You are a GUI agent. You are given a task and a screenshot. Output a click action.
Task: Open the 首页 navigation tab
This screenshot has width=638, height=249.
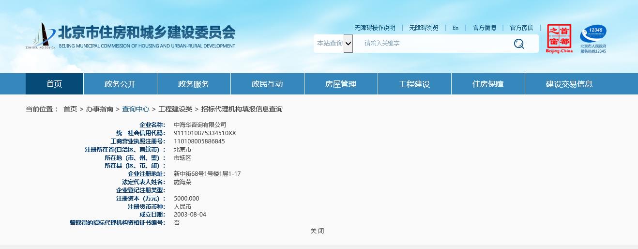point(54,84)
